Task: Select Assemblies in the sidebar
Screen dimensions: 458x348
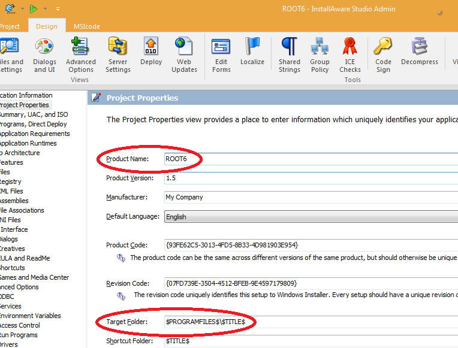Action: tap(14, 201)
